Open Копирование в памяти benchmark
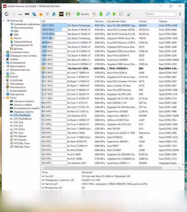 click(x=27, y=108)
